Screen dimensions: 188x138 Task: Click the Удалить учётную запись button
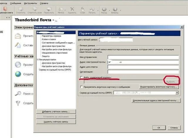click(56, 122)
